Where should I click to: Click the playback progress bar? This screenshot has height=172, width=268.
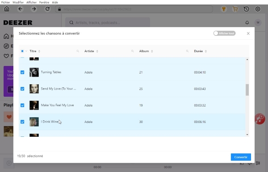[133, 167]
